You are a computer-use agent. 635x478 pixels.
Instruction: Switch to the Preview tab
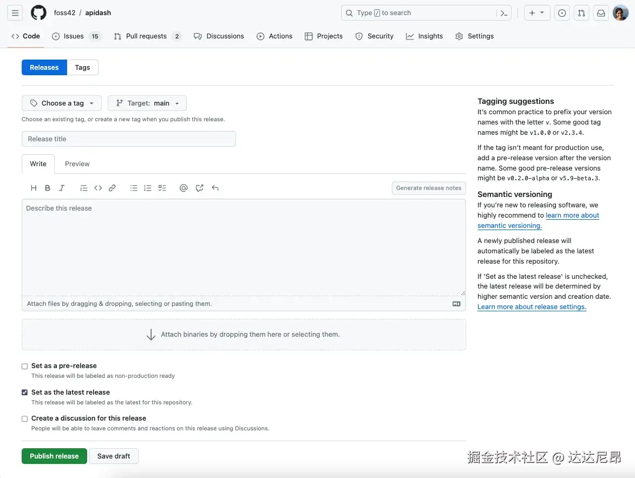[x=77, y=163]
